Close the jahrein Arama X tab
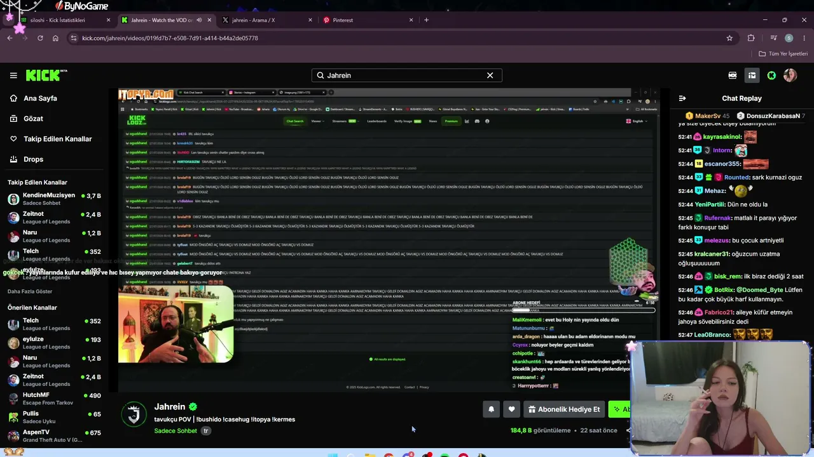The image size is (814, 457). [310, 20]
